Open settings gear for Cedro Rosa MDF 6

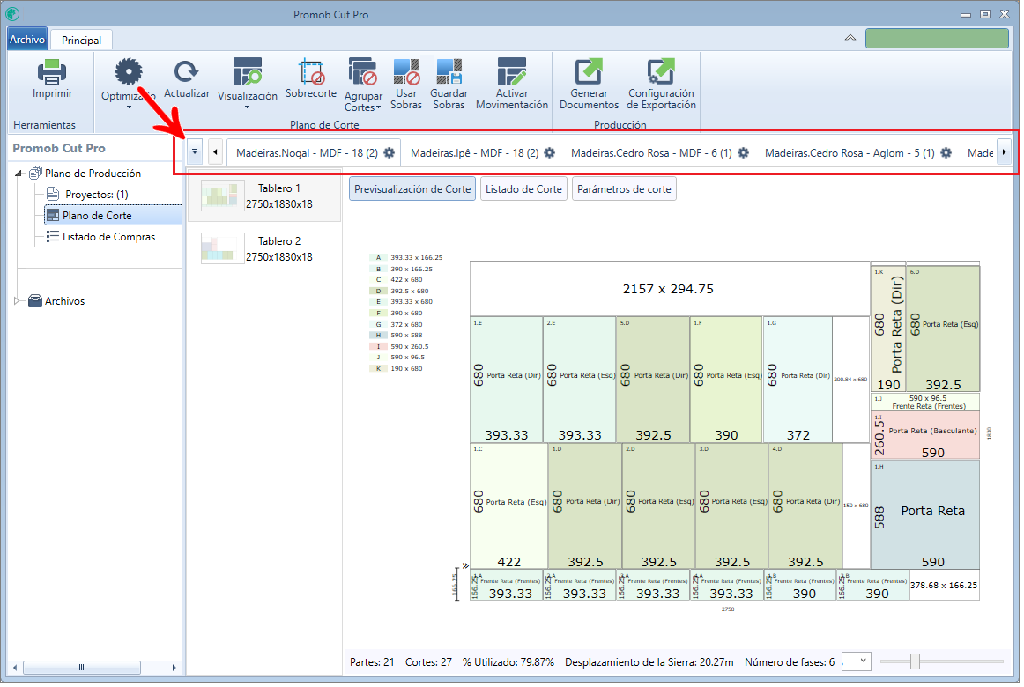click(744, 152)
